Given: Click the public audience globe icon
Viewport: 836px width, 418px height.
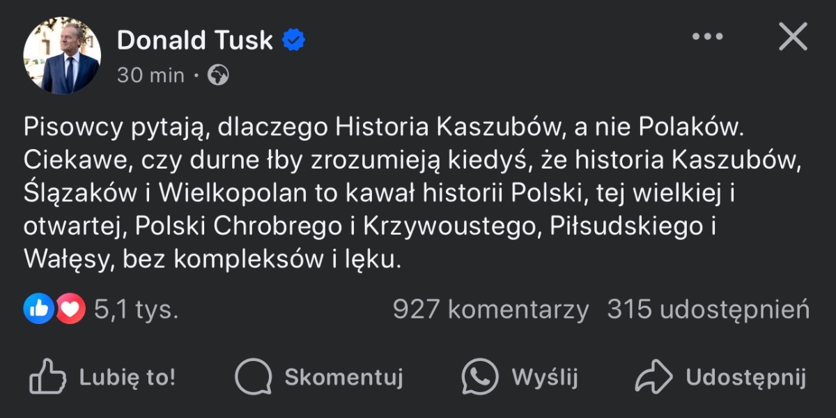Looking at the screenshot, I should [219, 75].
